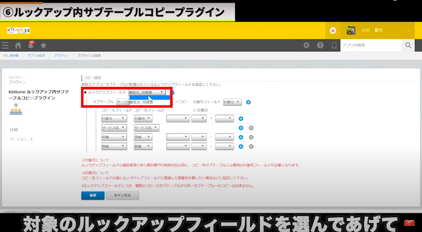422x232 pixels.
Task: Open the hamburger menu icon
Action: coord(5,45)
